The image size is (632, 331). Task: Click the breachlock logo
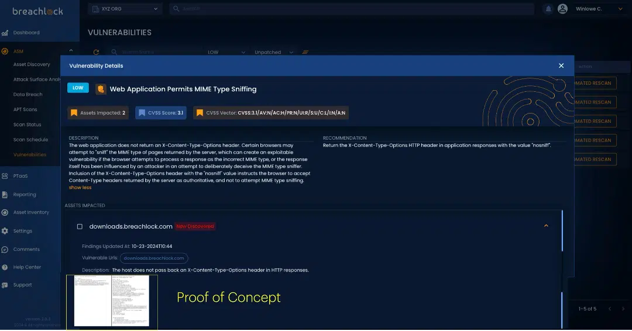(37, 11)
